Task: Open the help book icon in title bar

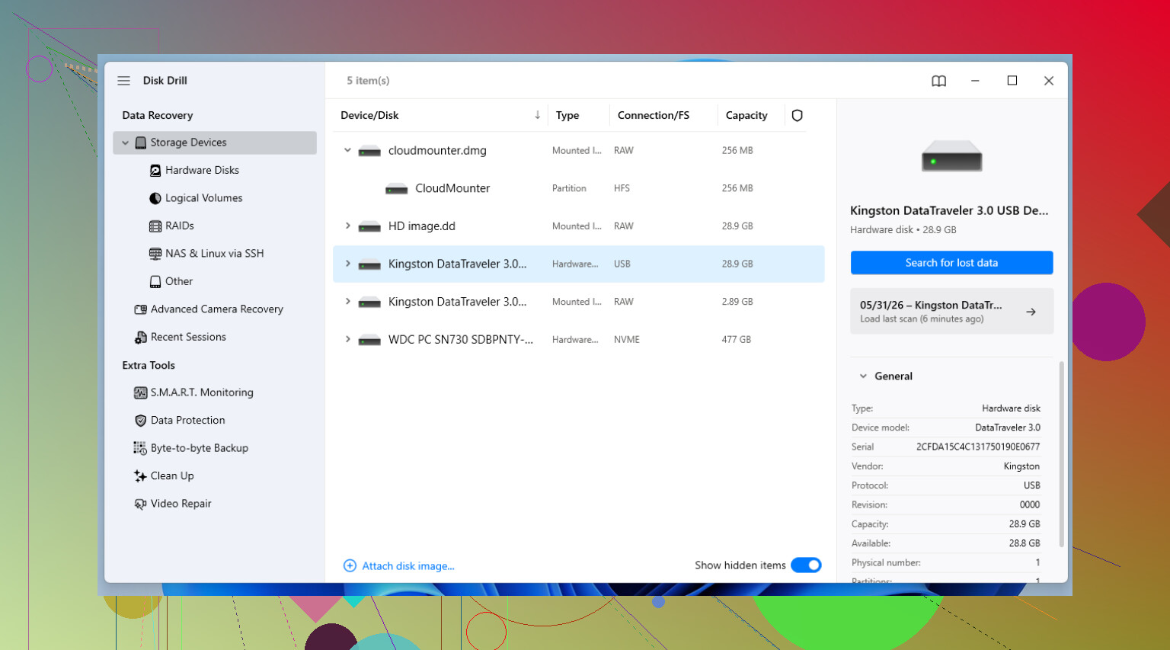Action: click(x=938, y=81)
